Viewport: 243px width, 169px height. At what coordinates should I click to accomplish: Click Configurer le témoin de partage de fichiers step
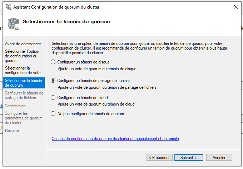point(24,96)
